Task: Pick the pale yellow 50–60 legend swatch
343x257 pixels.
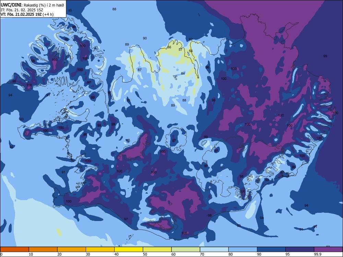Action: click(x=157, y=249)
